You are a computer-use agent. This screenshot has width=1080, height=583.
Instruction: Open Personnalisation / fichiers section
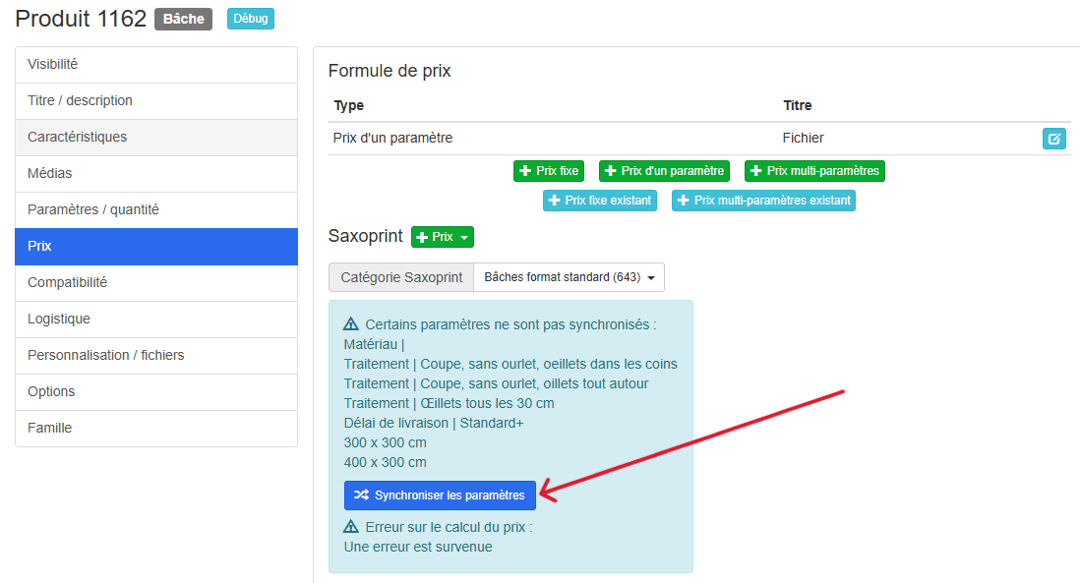coord(156,356)
